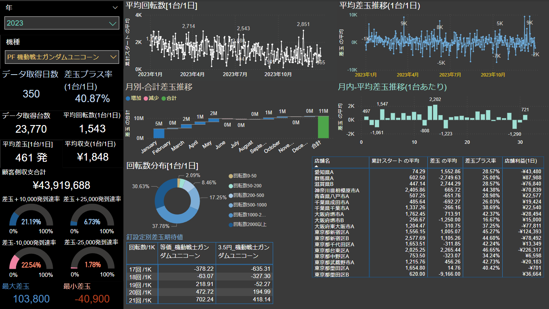Click the 店舗名 sort arrow icon

[316, 166]
